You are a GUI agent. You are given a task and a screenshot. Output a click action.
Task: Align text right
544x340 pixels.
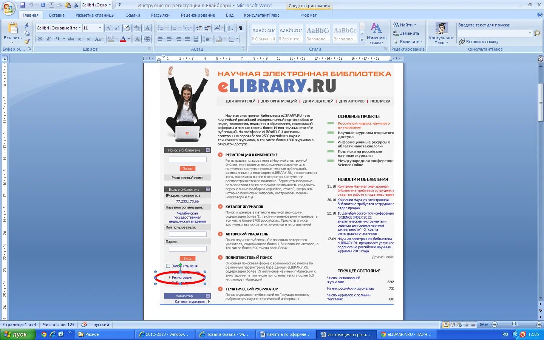coord(178,39)
